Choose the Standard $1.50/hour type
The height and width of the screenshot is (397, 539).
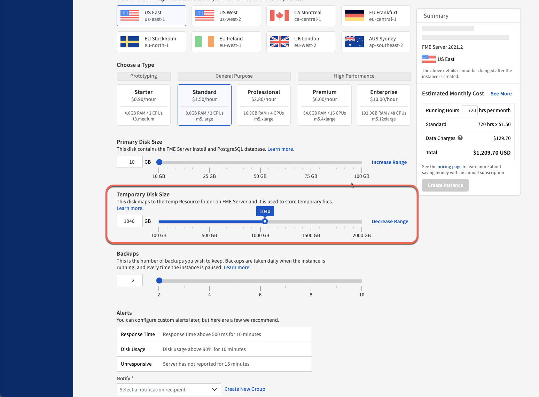coord(204,105)
